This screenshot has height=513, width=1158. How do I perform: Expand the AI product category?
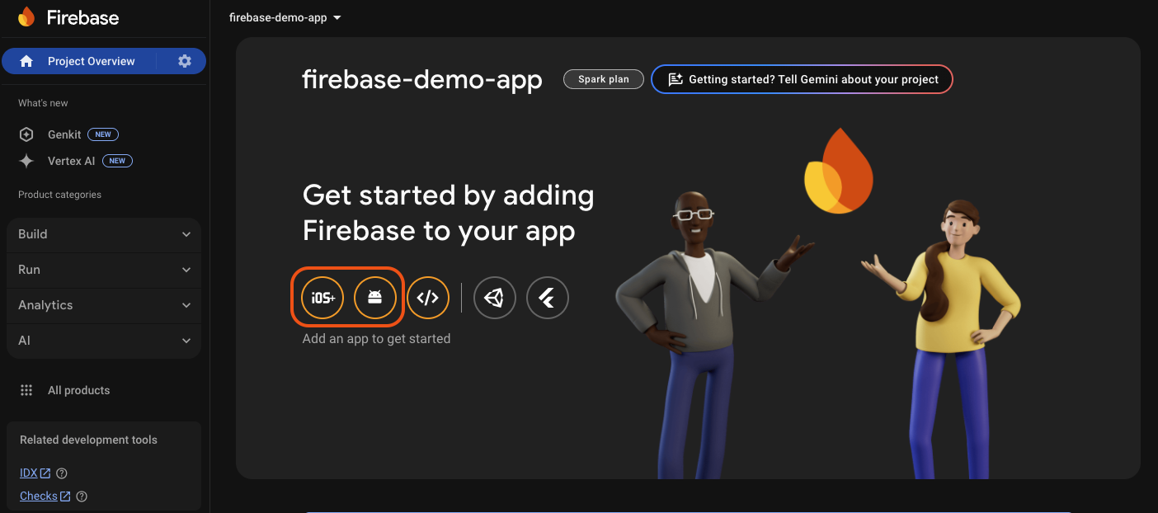click(x=104, y=341)
